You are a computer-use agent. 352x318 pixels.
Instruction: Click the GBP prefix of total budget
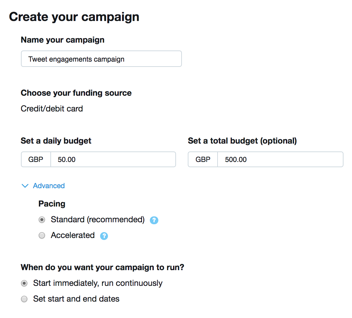tap(203, 159)
